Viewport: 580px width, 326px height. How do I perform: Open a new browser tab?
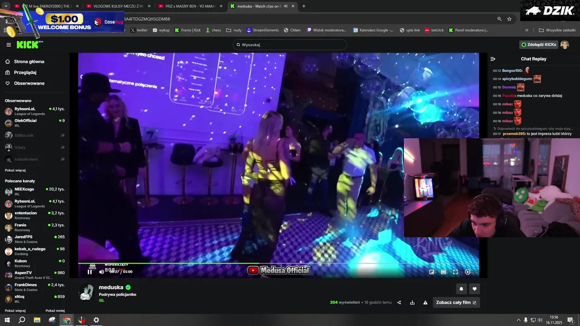pos(304,6)
